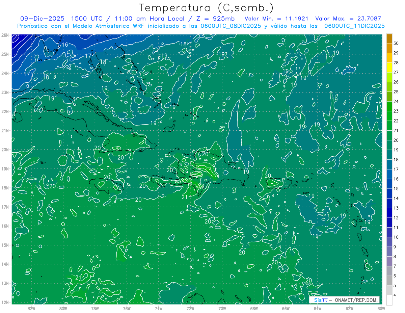Click the colorbar value label 19
This screenshot has width=405, height=313.
pos(396,150)
